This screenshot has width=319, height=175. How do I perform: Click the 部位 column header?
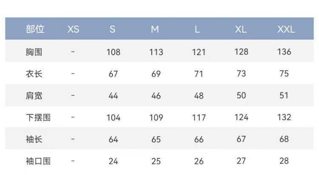click(x=35, y=29)
